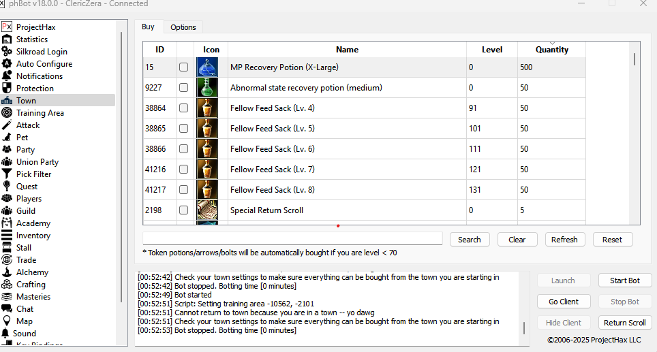Click the Return Scroll button

click(x=624, y=323)
